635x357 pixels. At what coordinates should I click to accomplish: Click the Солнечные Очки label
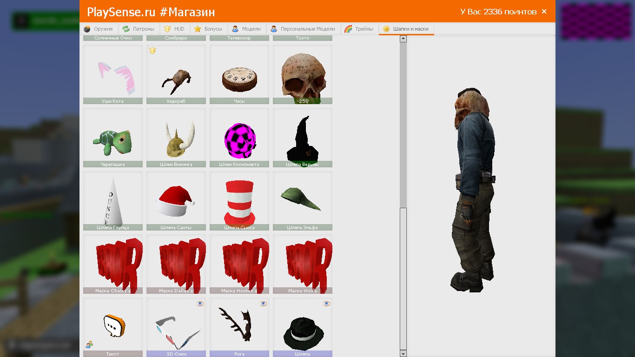tap(113, 38)
